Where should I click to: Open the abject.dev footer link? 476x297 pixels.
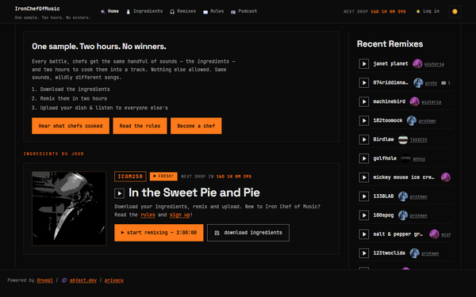click(83, 280)
